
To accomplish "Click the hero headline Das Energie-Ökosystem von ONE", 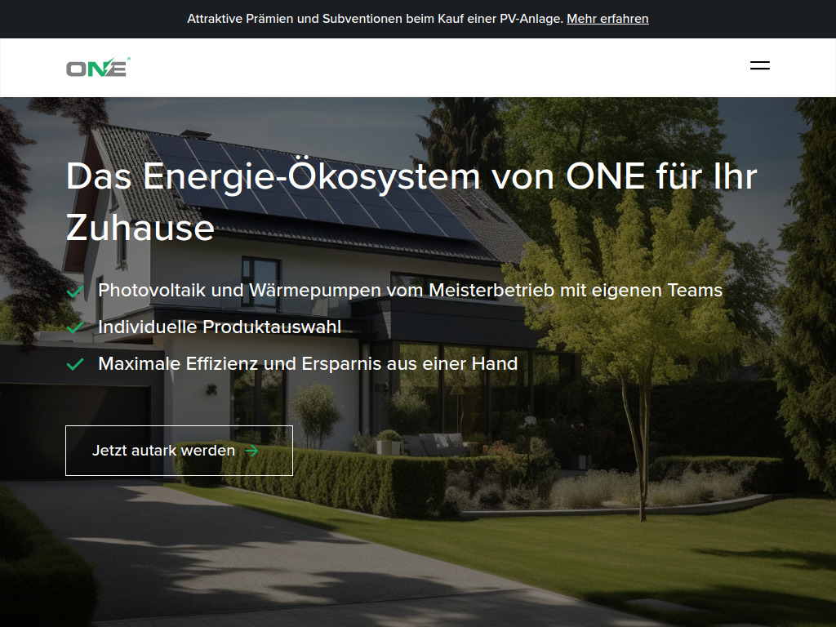I will [408, 176].
